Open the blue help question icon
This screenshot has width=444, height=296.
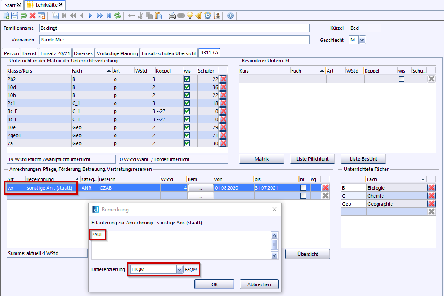click(230, 16)
